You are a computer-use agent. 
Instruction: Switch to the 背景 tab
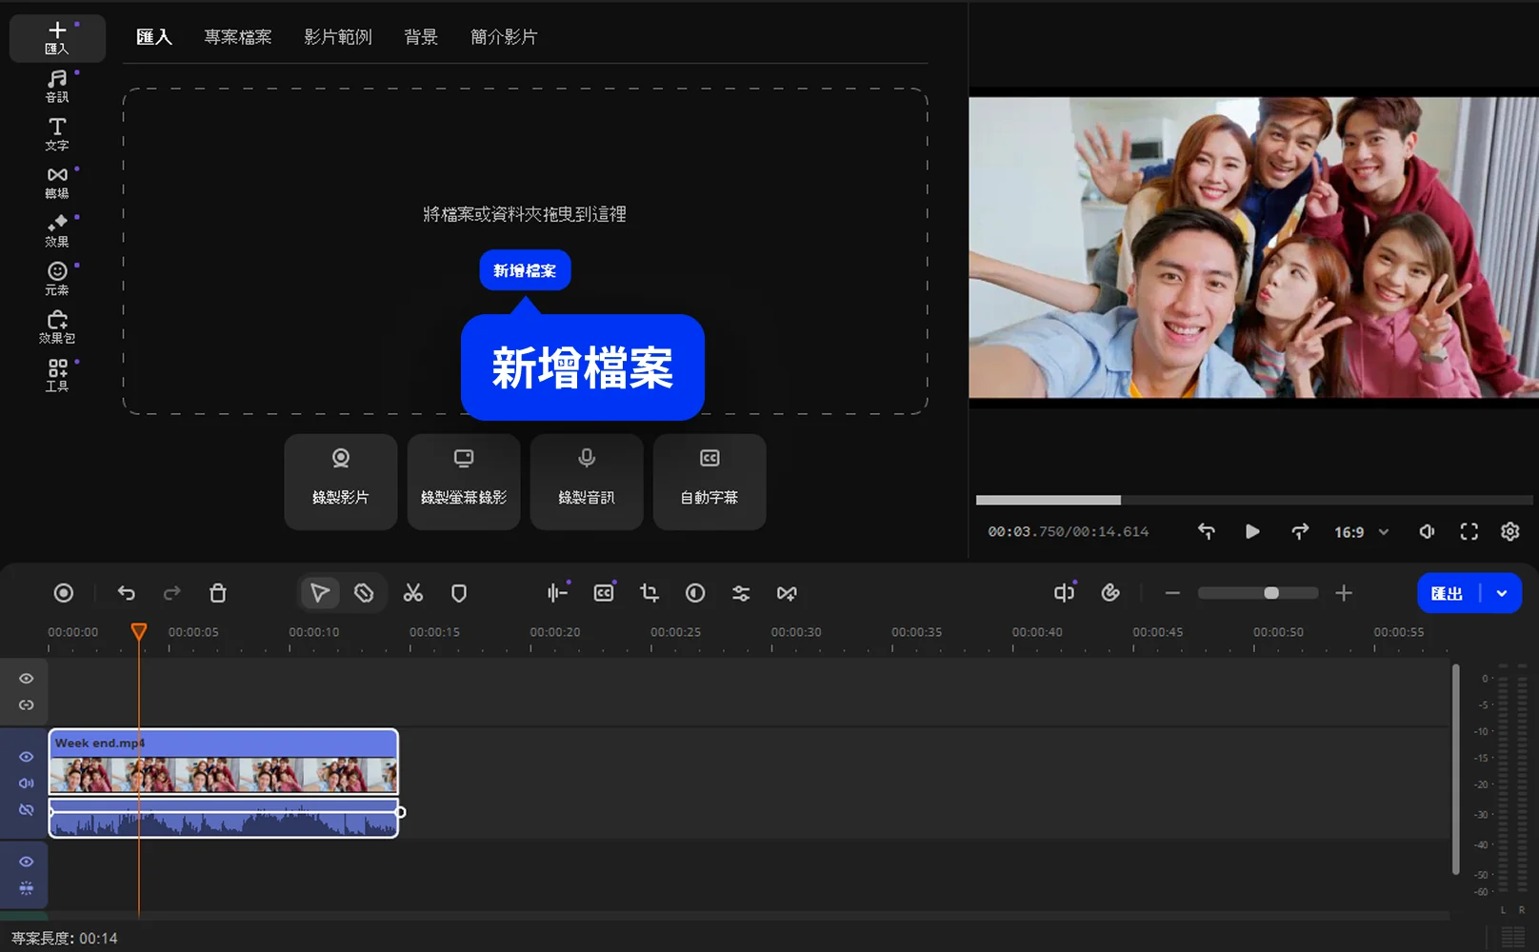point(420,37)
